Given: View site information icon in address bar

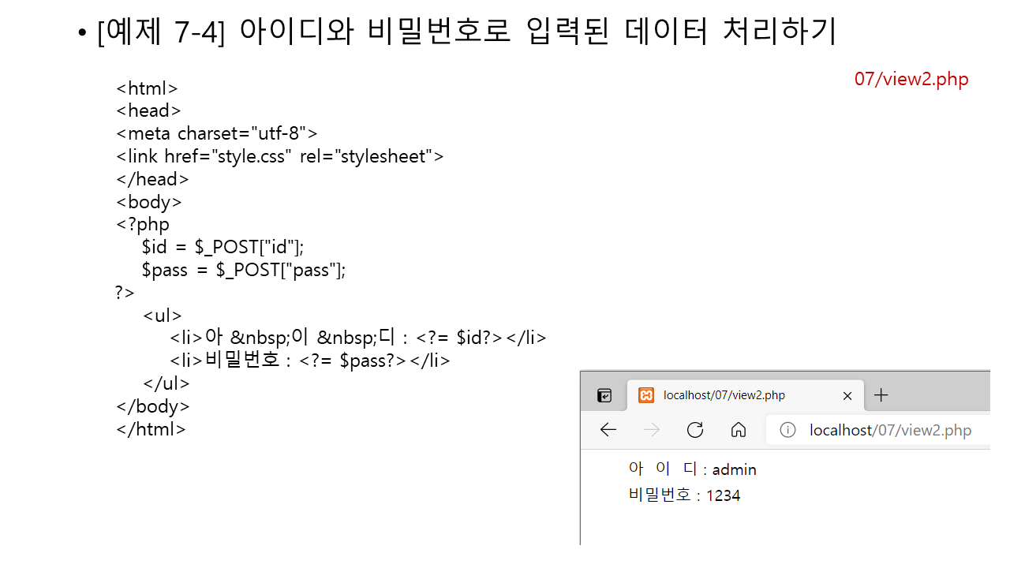Looking at the screenshot, I should (x=787, y=430).
